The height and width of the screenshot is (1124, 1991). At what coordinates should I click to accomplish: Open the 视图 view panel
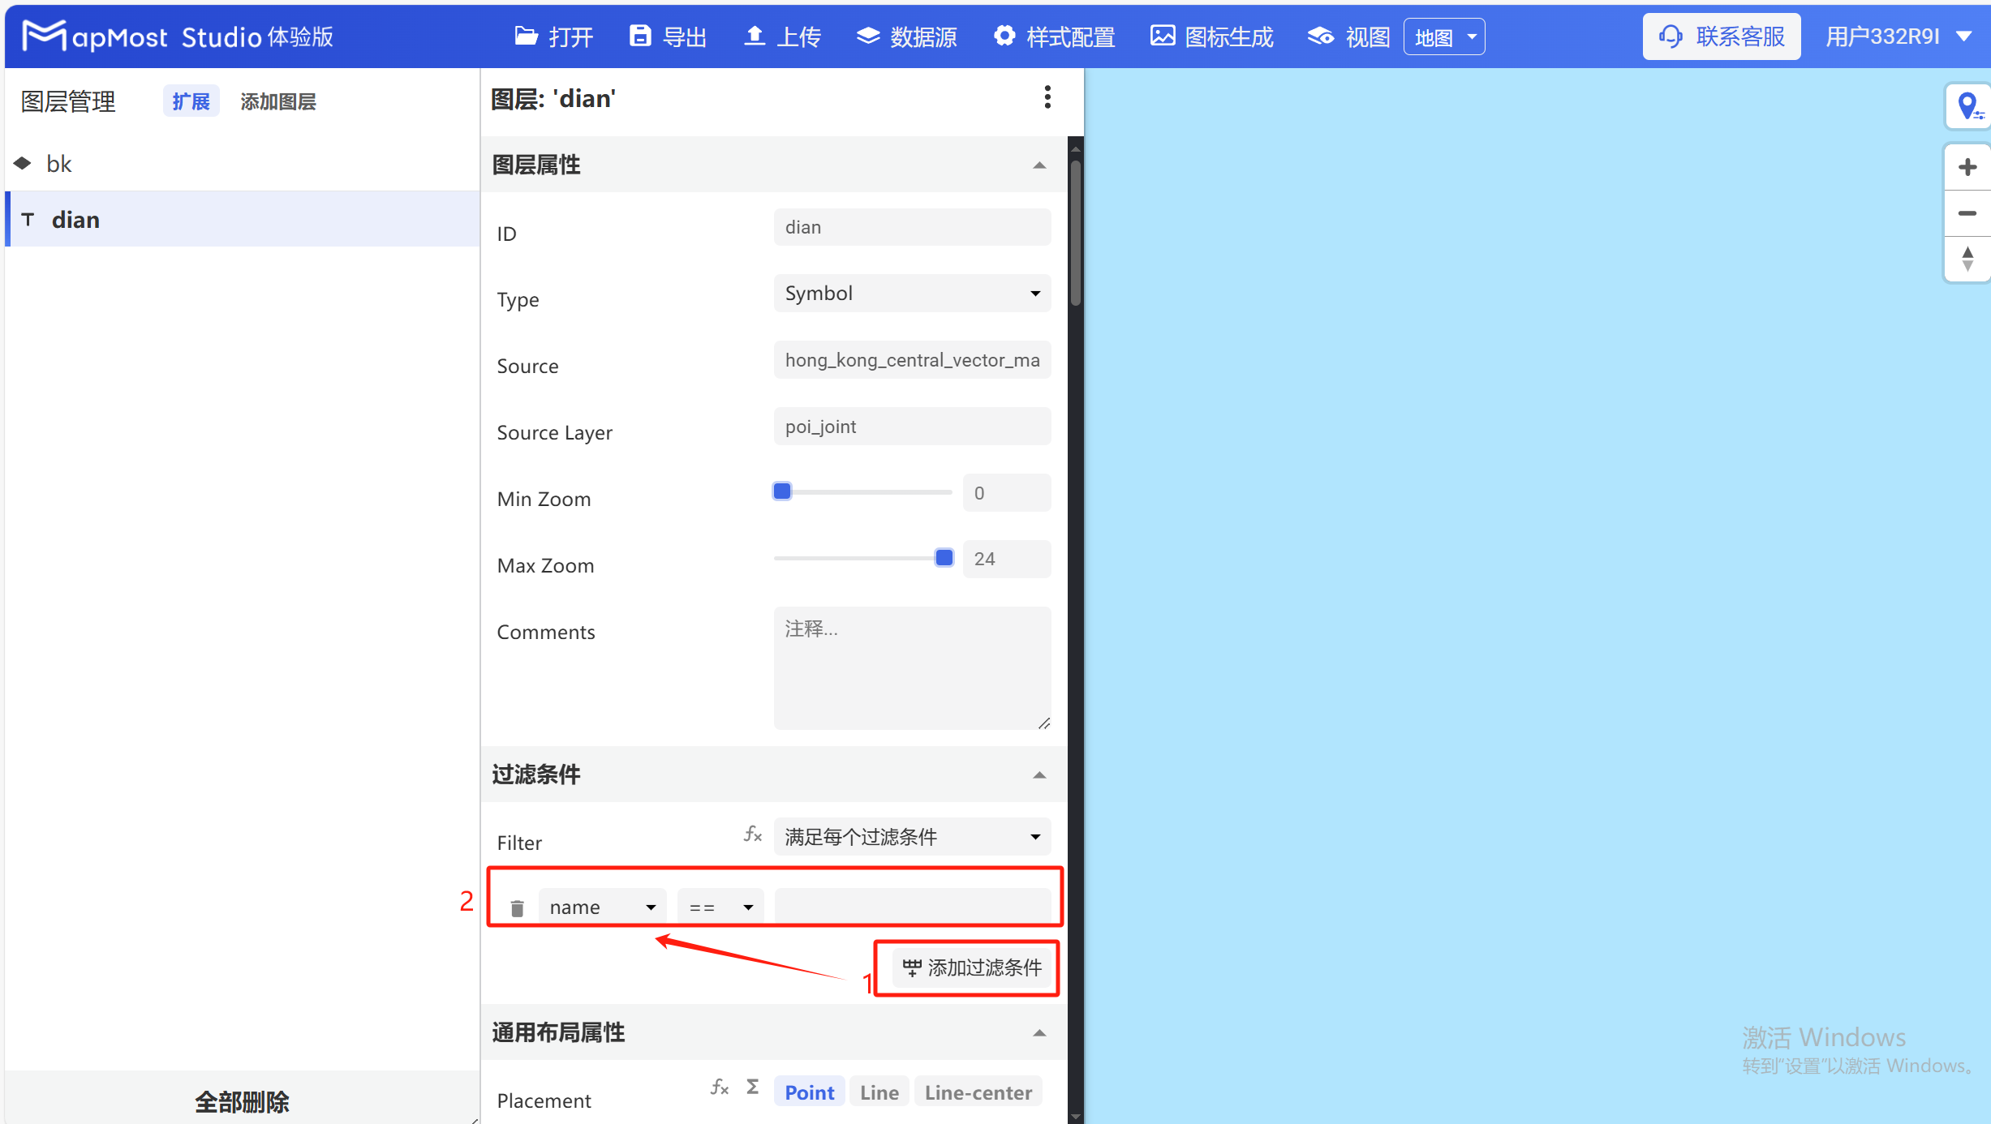coord(1347,36)
